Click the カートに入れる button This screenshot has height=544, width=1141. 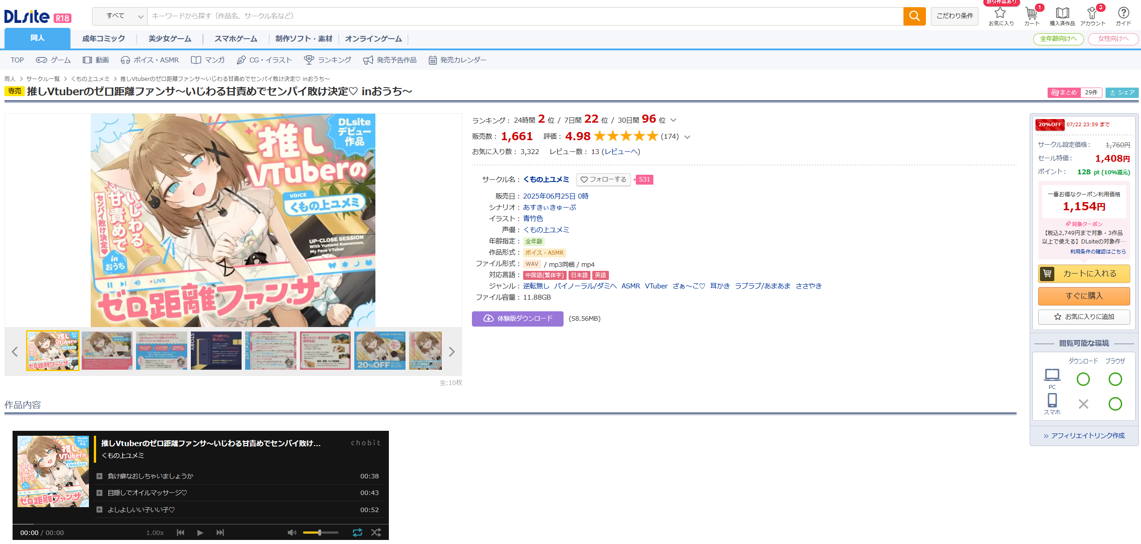tap(1084, 274)
